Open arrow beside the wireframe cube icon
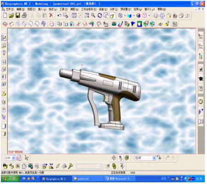207x184 pixels. pos(125,16)
